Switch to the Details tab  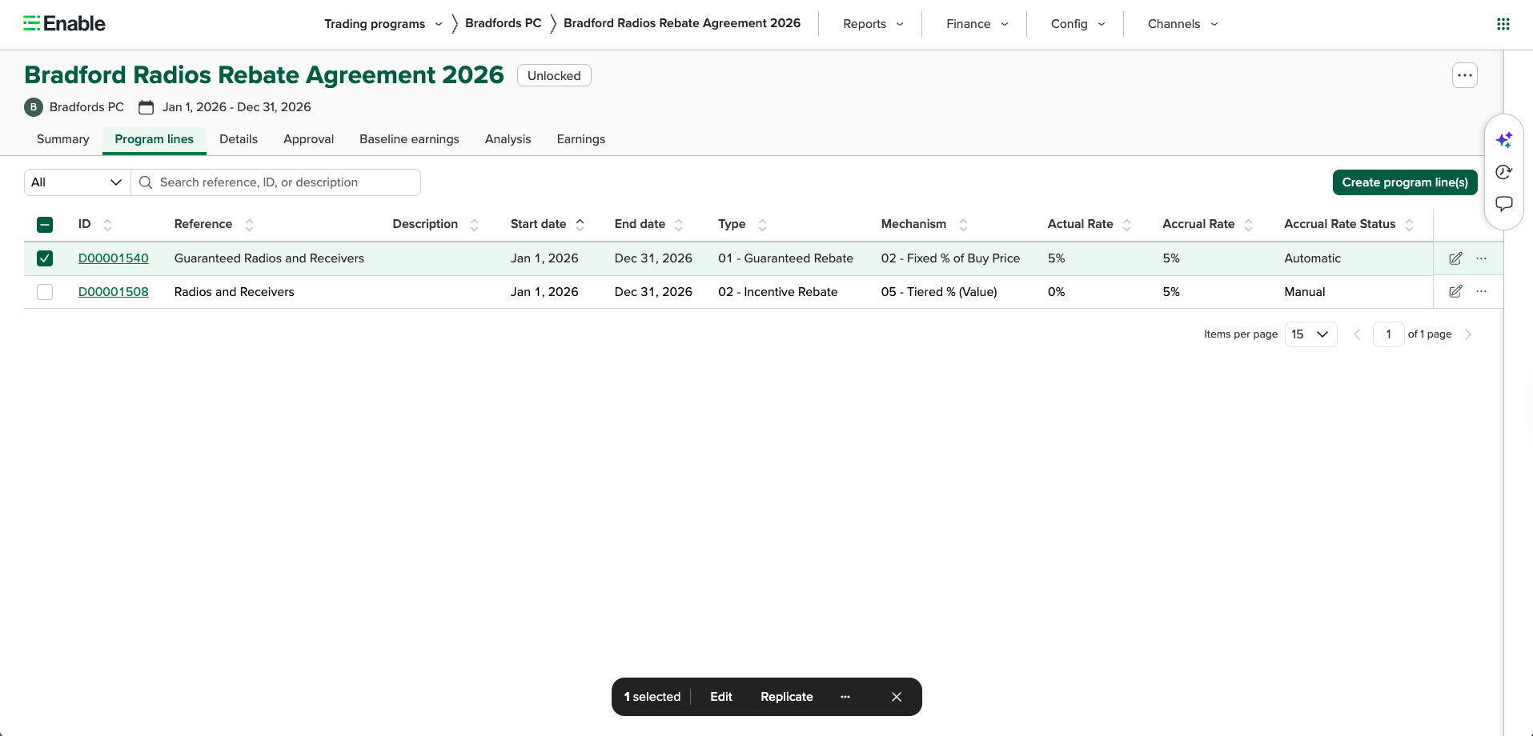pyautogui.click(x=239, y=139)
